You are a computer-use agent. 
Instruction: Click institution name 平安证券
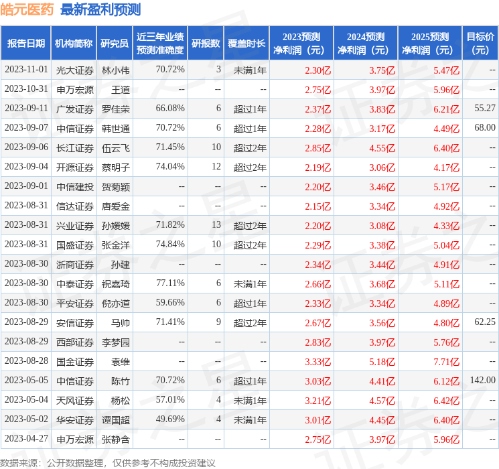tap(75, 304)
